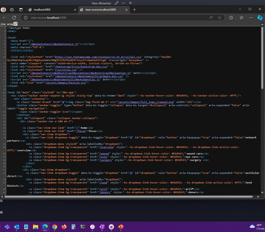Screen dimensions: 265x232
Task: Open File Explorer from the taskbar
Action: 36,227
